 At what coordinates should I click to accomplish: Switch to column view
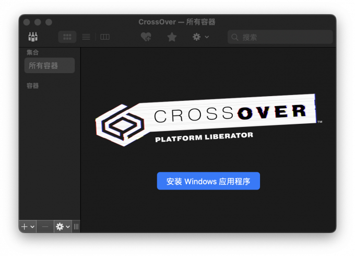click(105, 37)
